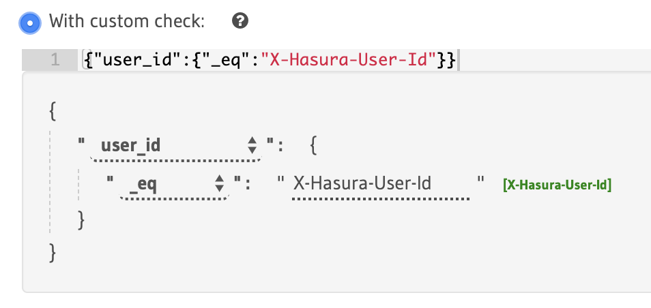The width and height of the screenshot is (651, 308).
Task: Click line number 1 in editor gutter
Action: click(x=55, y=60)
